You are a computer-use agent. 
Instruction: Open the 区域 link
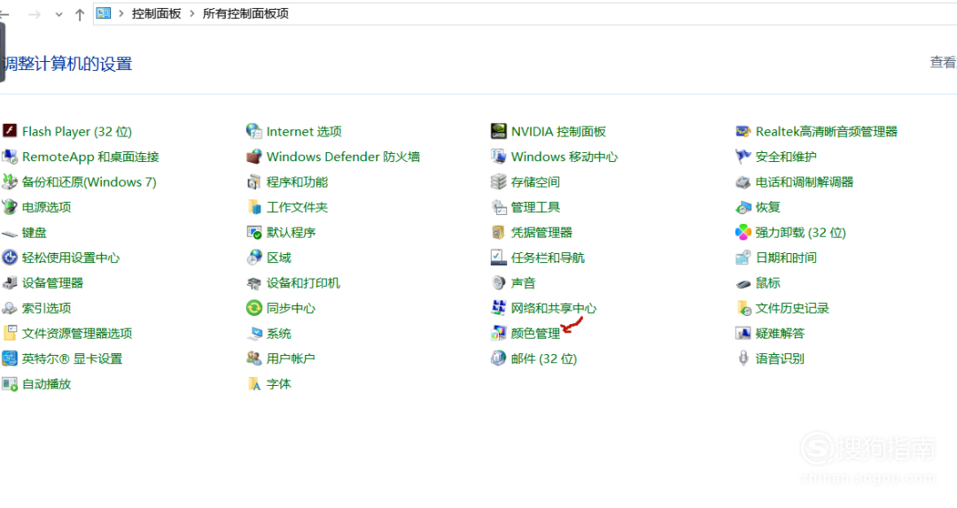[279, 258]
